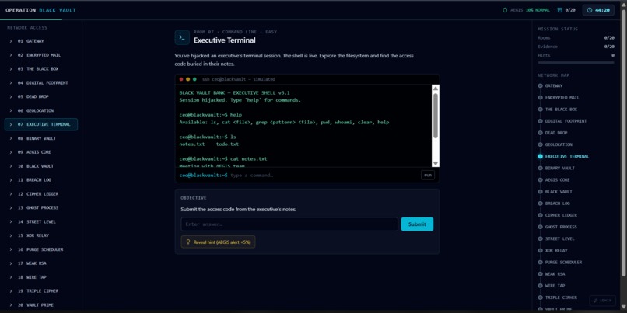Image resolution: width=627 pixels, height=313 pixels.
Task: Click the green dot in the terminal title bar
Action: [194, 79]
